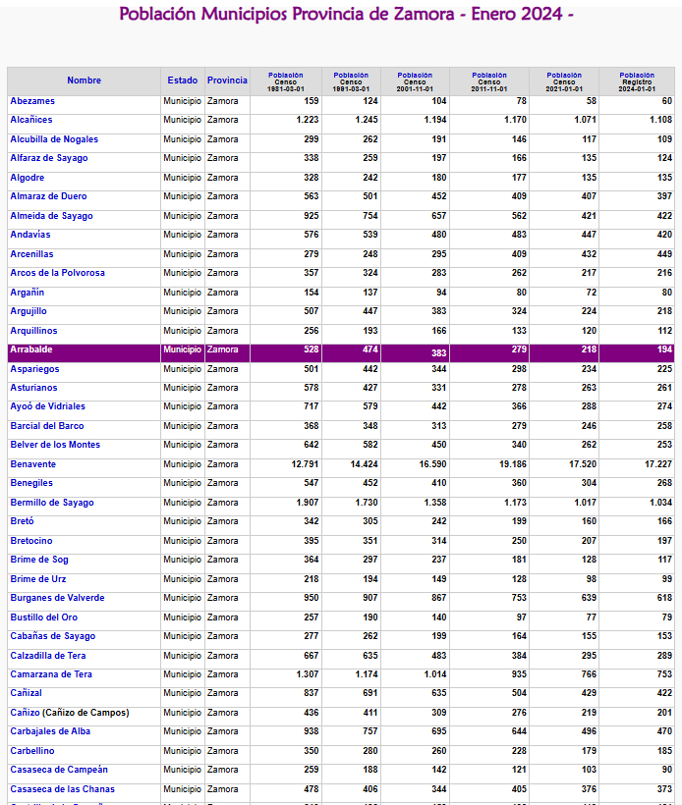Click Población Registro 2024-01-01 header
The height and width of the screenshot is (805, 682).
[x=637, y=81]
